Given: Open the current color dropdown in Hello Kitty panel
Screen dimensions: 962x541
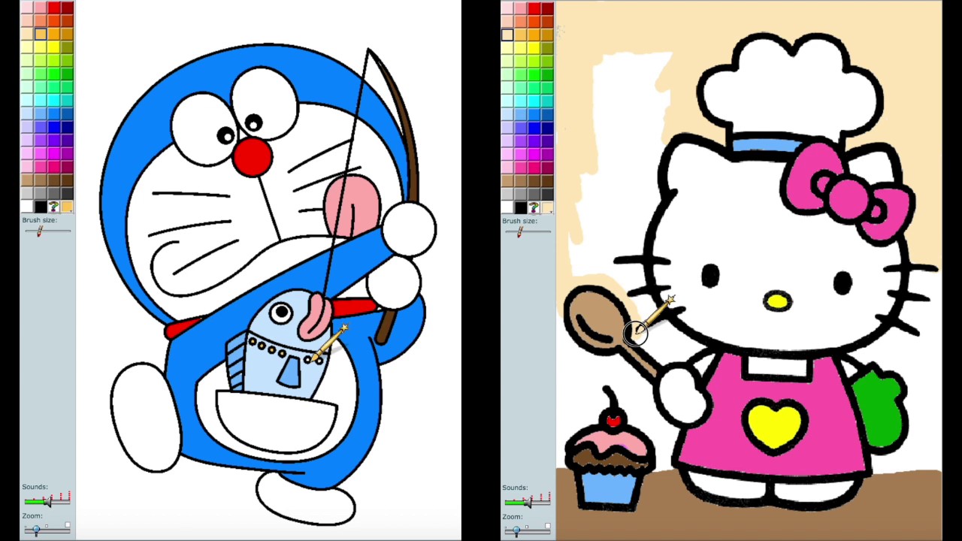Looking at the screenshot, I should click(x=547, y=207).
